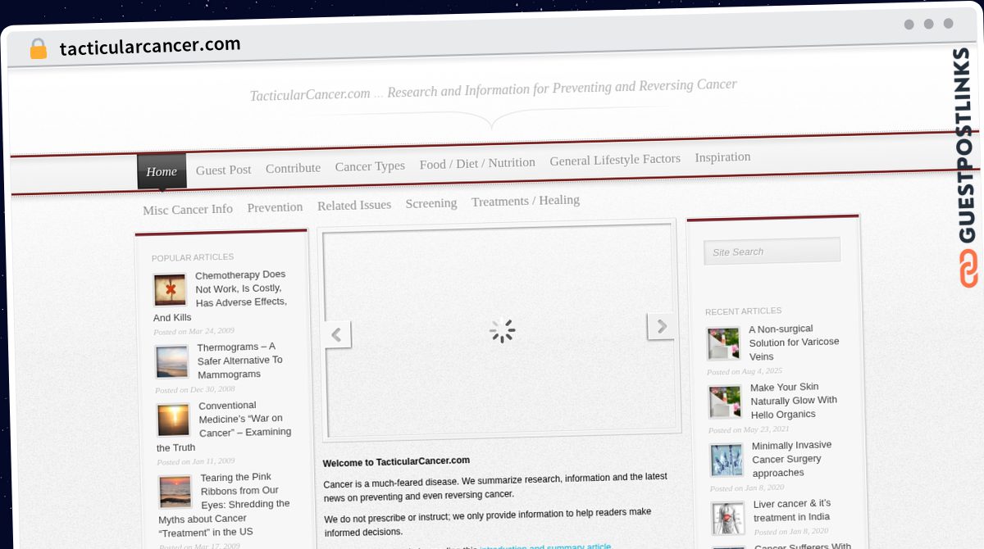The image size is (984, 549).
Task: Go to previous slide with left arrow
Action: [x=336, y=334]
